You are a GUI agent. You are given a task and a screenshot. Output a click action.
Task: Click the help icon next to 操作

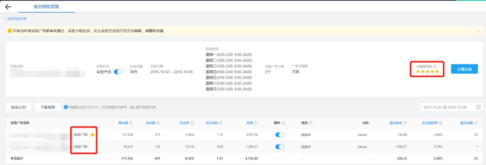(x=283, y=123)
